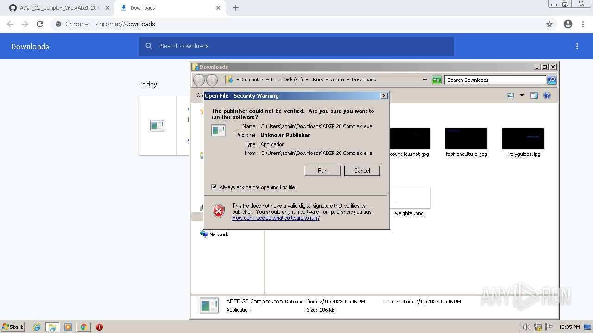Open Explorer help icon
Screen dimensions: 593x333
(547, 95)
